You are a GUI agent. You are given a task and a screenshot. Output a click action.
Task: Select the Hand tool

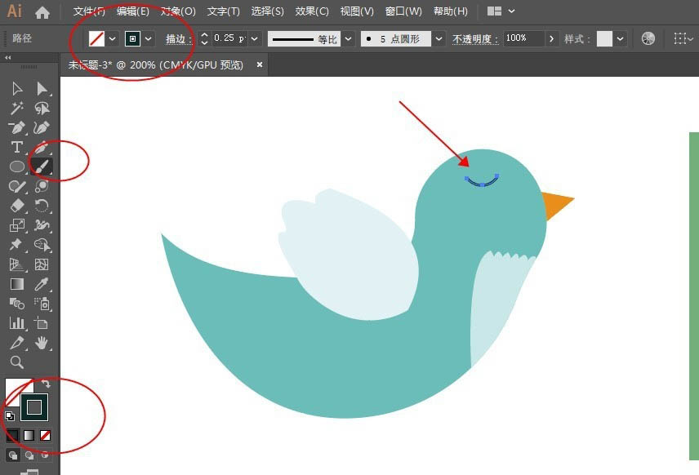pos(42,343)
